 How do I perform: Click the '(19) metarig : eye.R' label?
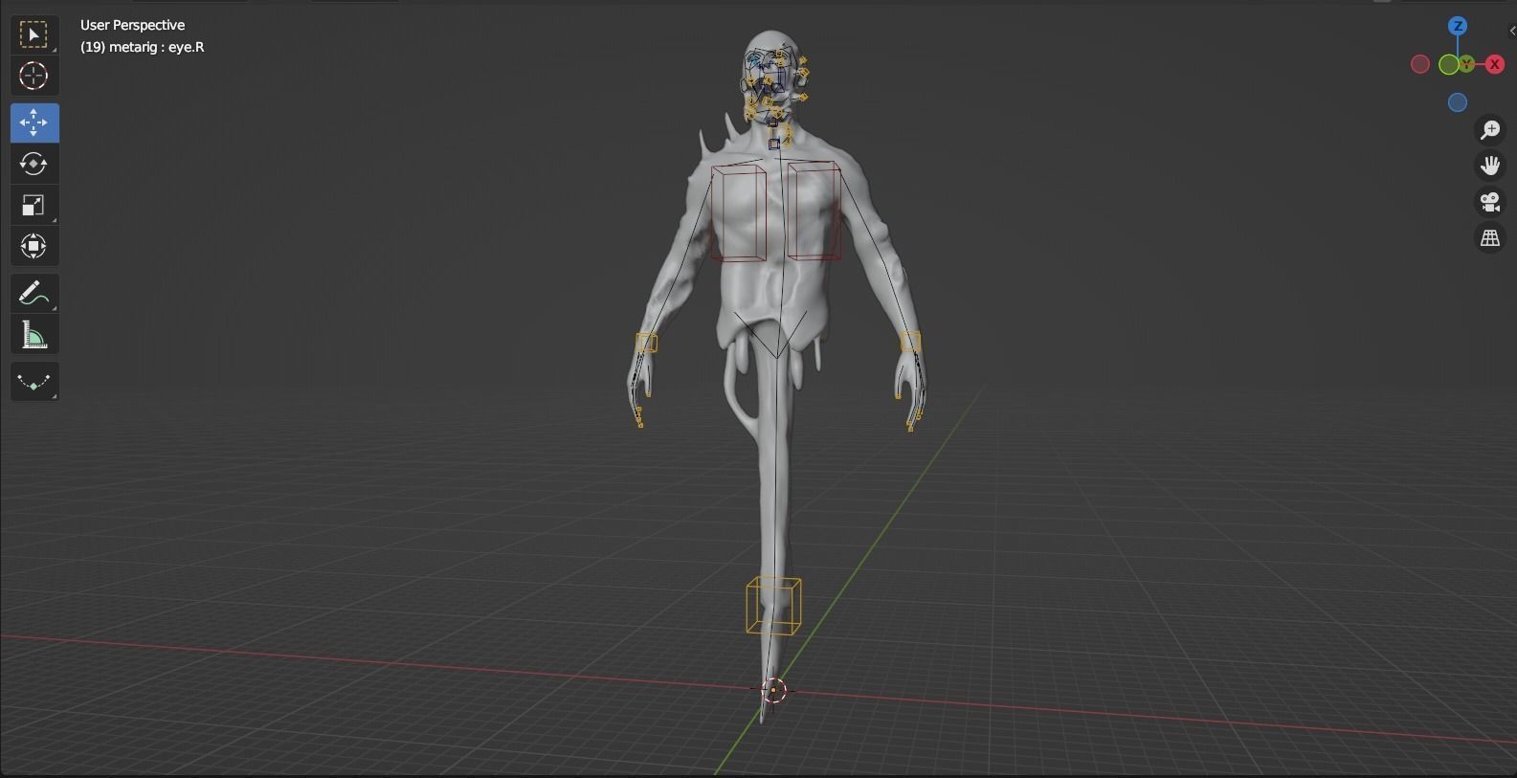(143, 47)
